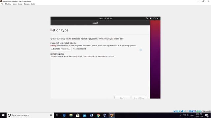Click the 'Type here to search' box
Screen dimensions: 211x118
click(x=30, y=115)
